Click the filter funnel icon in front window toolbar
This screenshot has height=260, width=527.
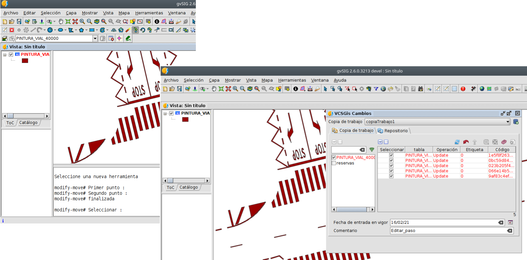pos(376,89)
